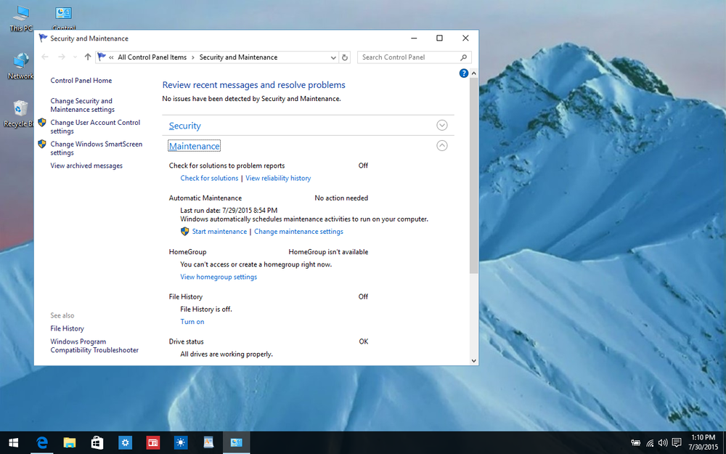Open This PC desktop icon
726x454 pixels.
pyautogui.click(x=21, y=17)
